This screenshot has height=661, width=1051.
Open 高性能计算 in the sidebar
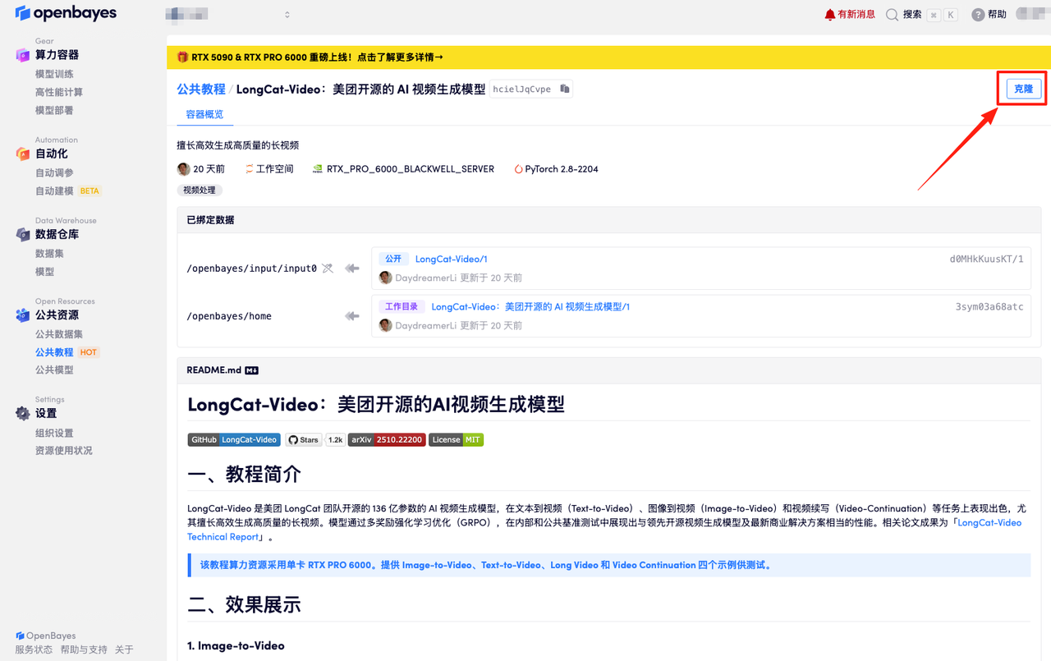(59, 92)
